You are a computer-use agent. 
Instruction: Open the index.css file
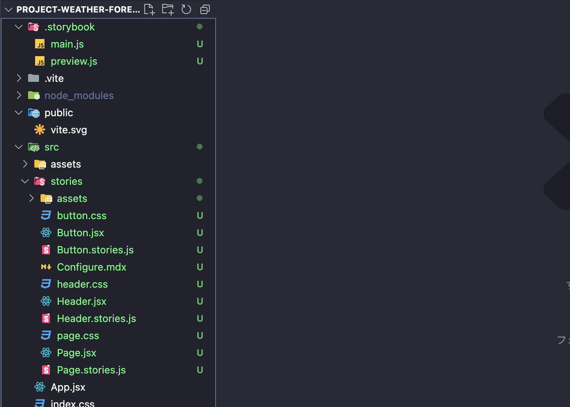(x=73, y=403)
